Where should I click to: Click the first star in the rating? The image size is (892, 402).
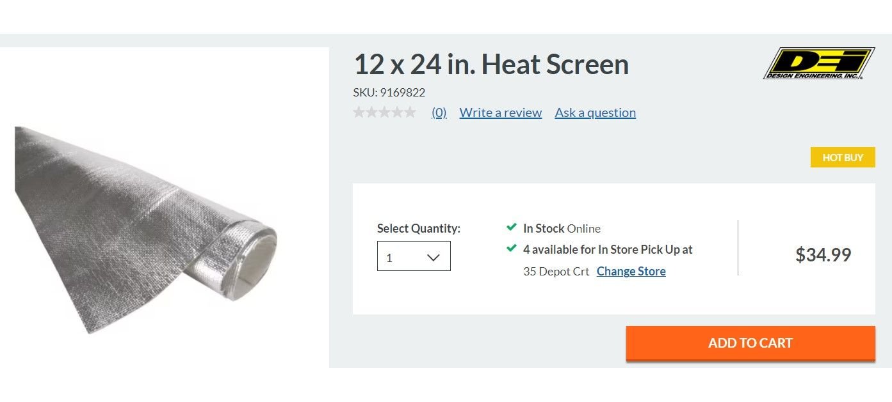[359, 113]
